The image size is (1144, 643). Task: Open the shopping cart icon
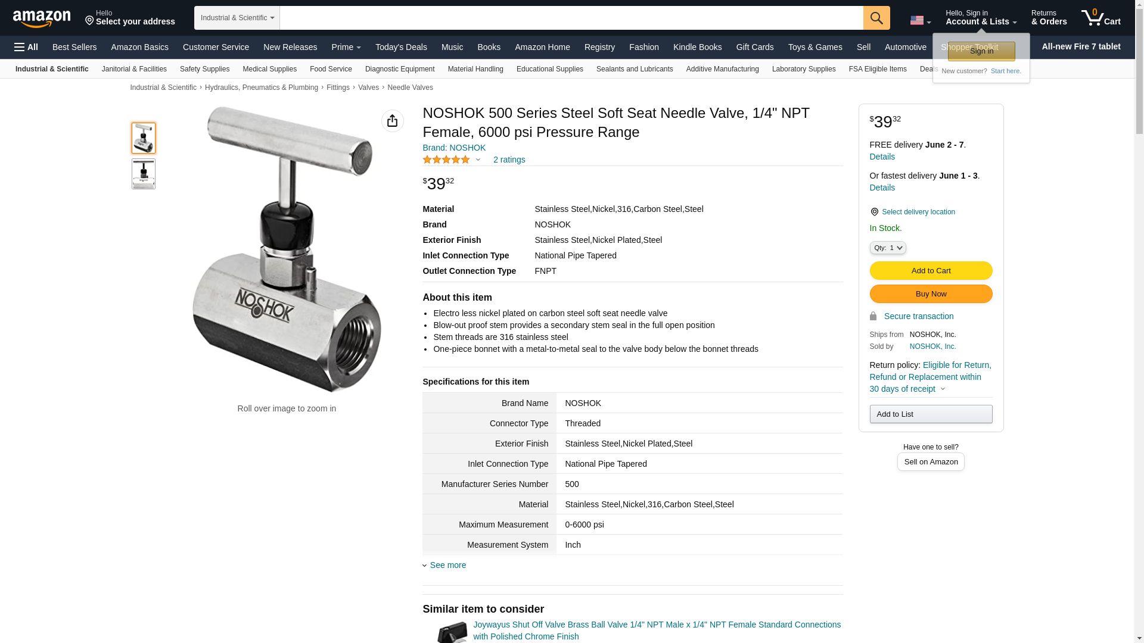(x=1101, y=18)
